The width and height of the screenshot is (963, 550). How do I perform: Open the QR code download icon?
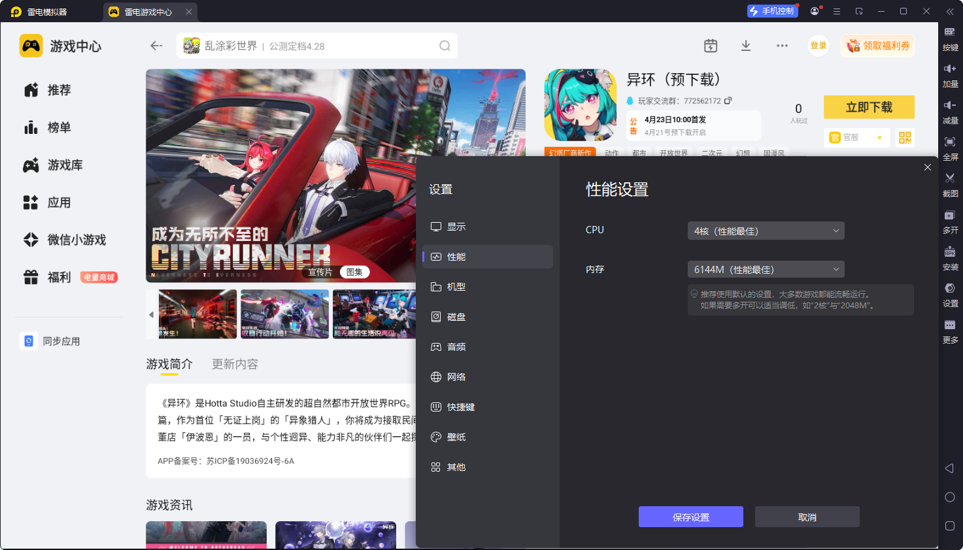click(905, 137)
